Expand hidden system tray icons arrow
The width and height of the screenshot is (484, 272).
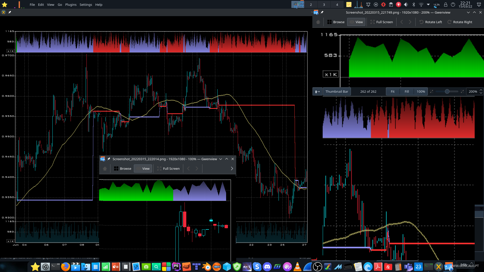click(x=428, y=5)
